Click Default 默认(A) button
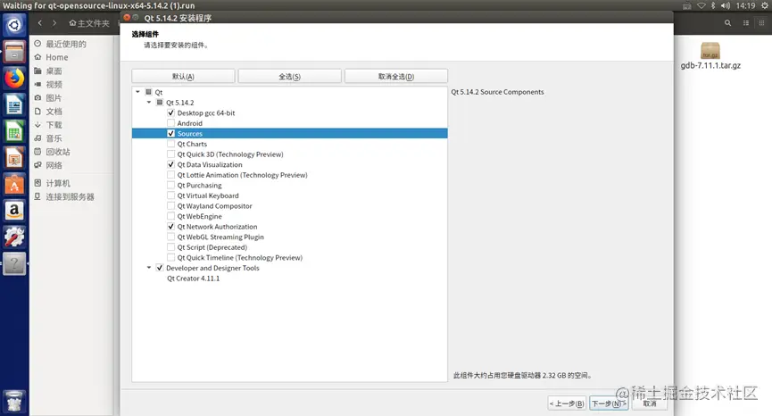This screenshot has width=772, height=416. coord(183,76)
